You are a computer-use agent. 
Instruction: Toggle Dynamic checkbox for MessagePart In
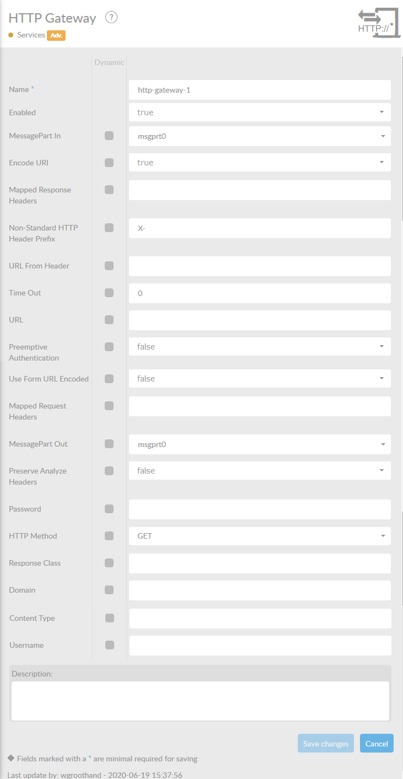click(109, 136)
